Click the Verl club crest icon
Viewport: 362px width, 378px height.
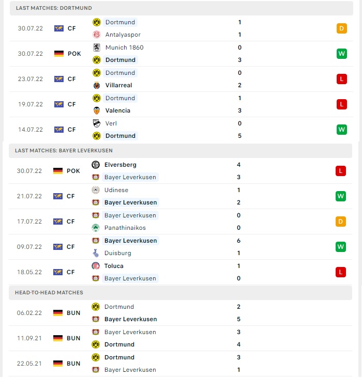pyautogui.click(x=97, y=123)
